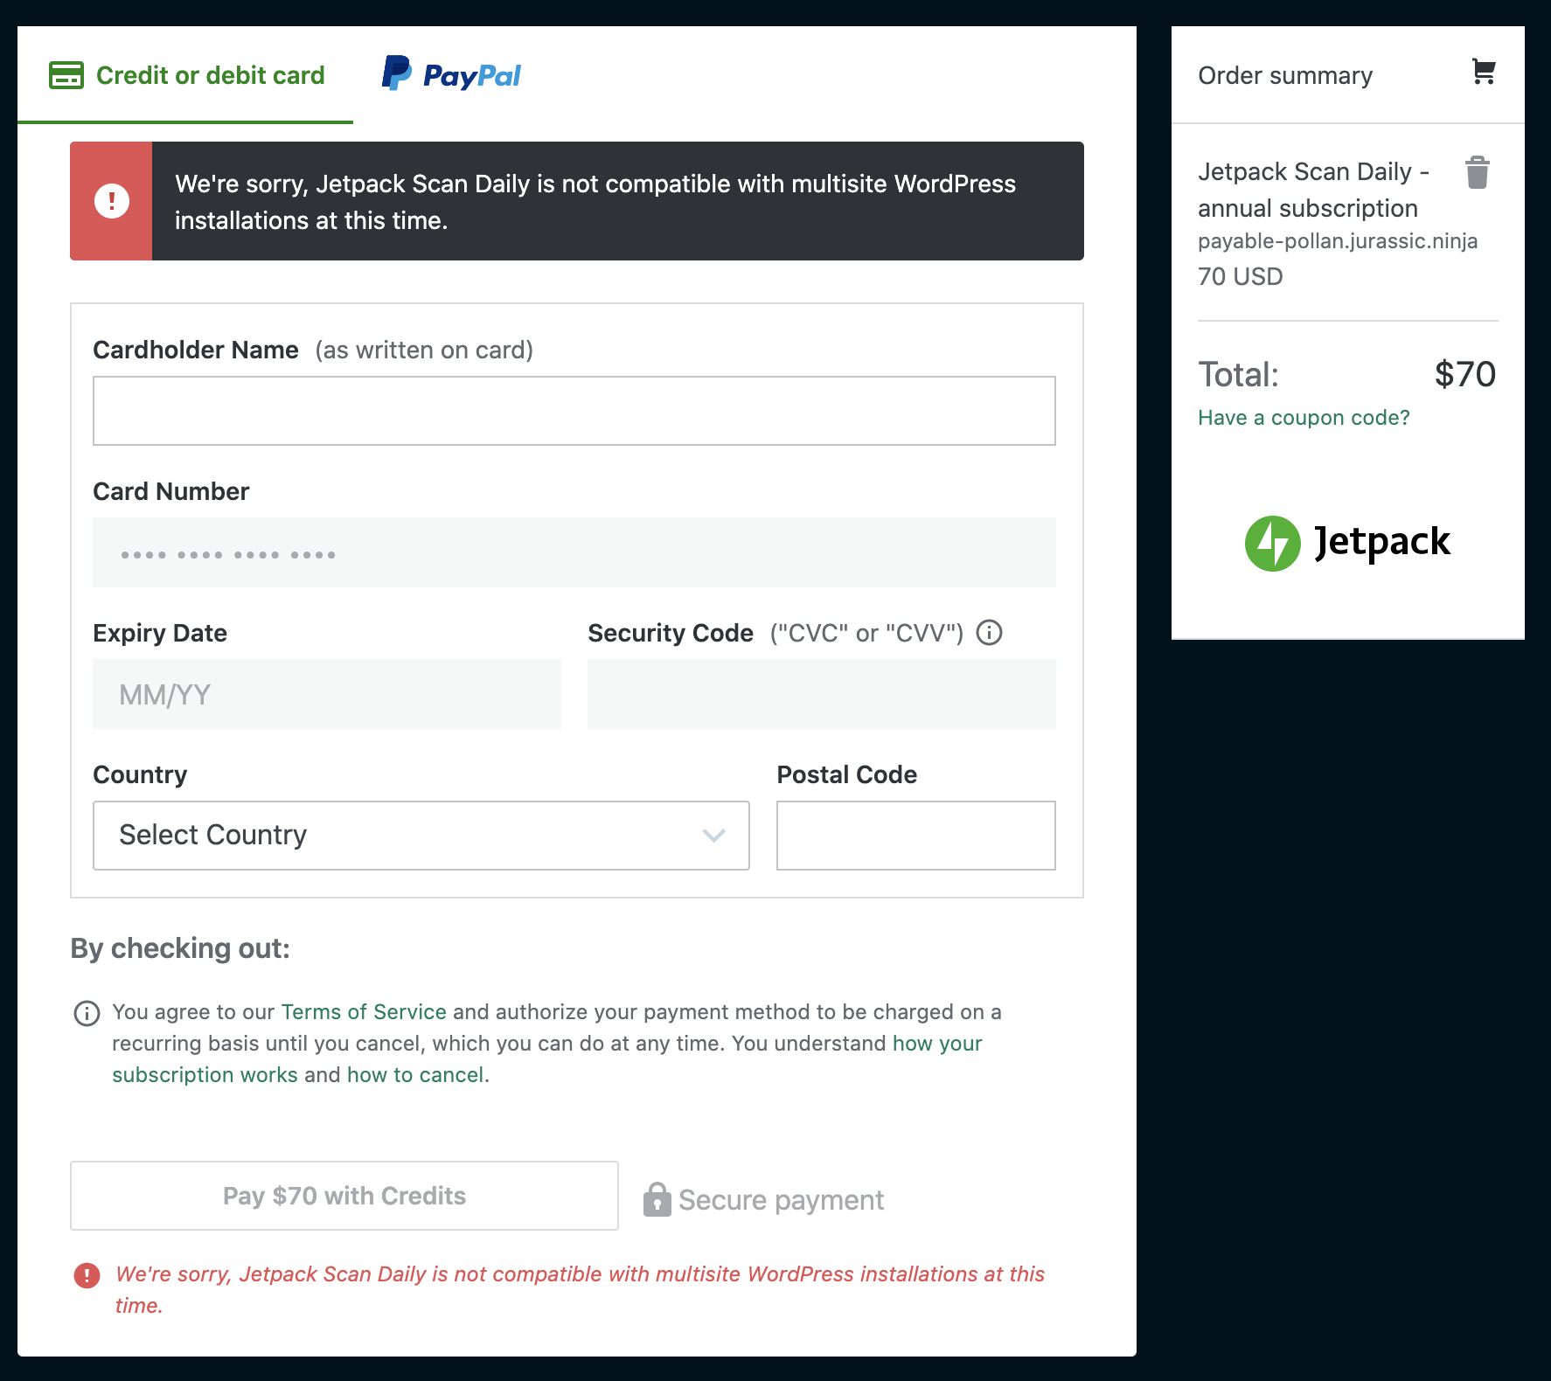The width and height of the screenshot is (1551, 1381).
Task: Click 'Jetpack Scan Daily - annual subscription' item
Action: click(1313, 190)
